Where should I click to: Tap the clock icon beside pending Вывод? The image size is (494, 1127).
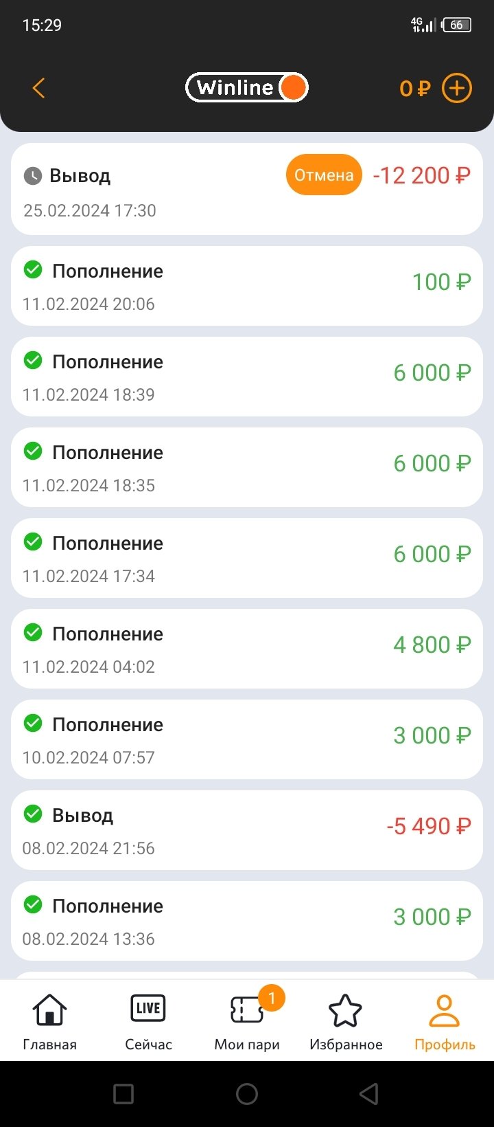pyautogui.click(x=33, y=176)
